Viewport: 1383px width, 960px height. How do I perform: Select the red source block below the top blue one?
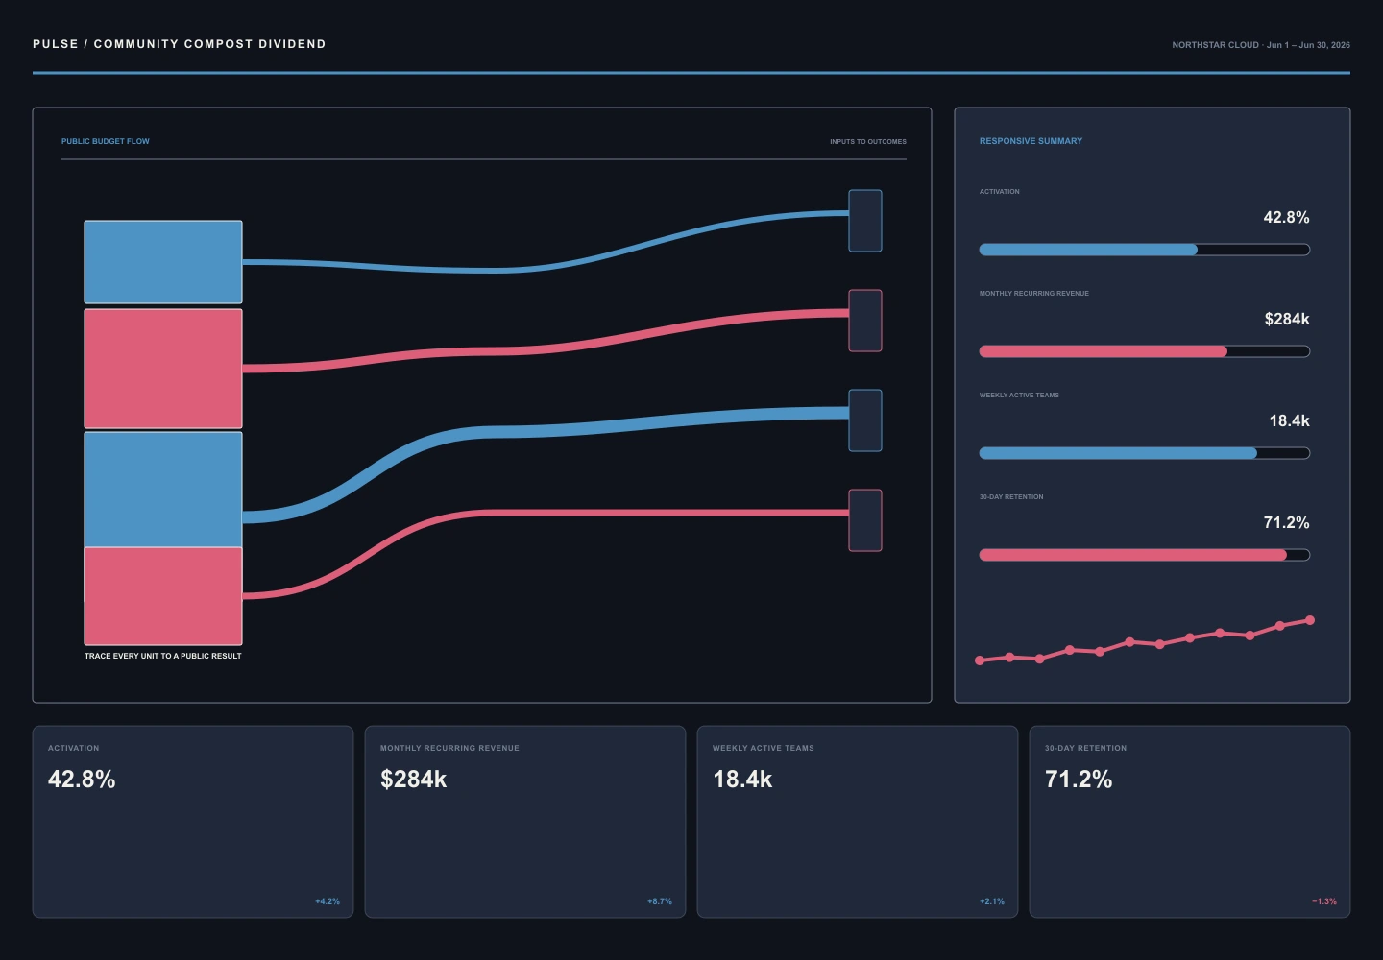coord(163,369)
